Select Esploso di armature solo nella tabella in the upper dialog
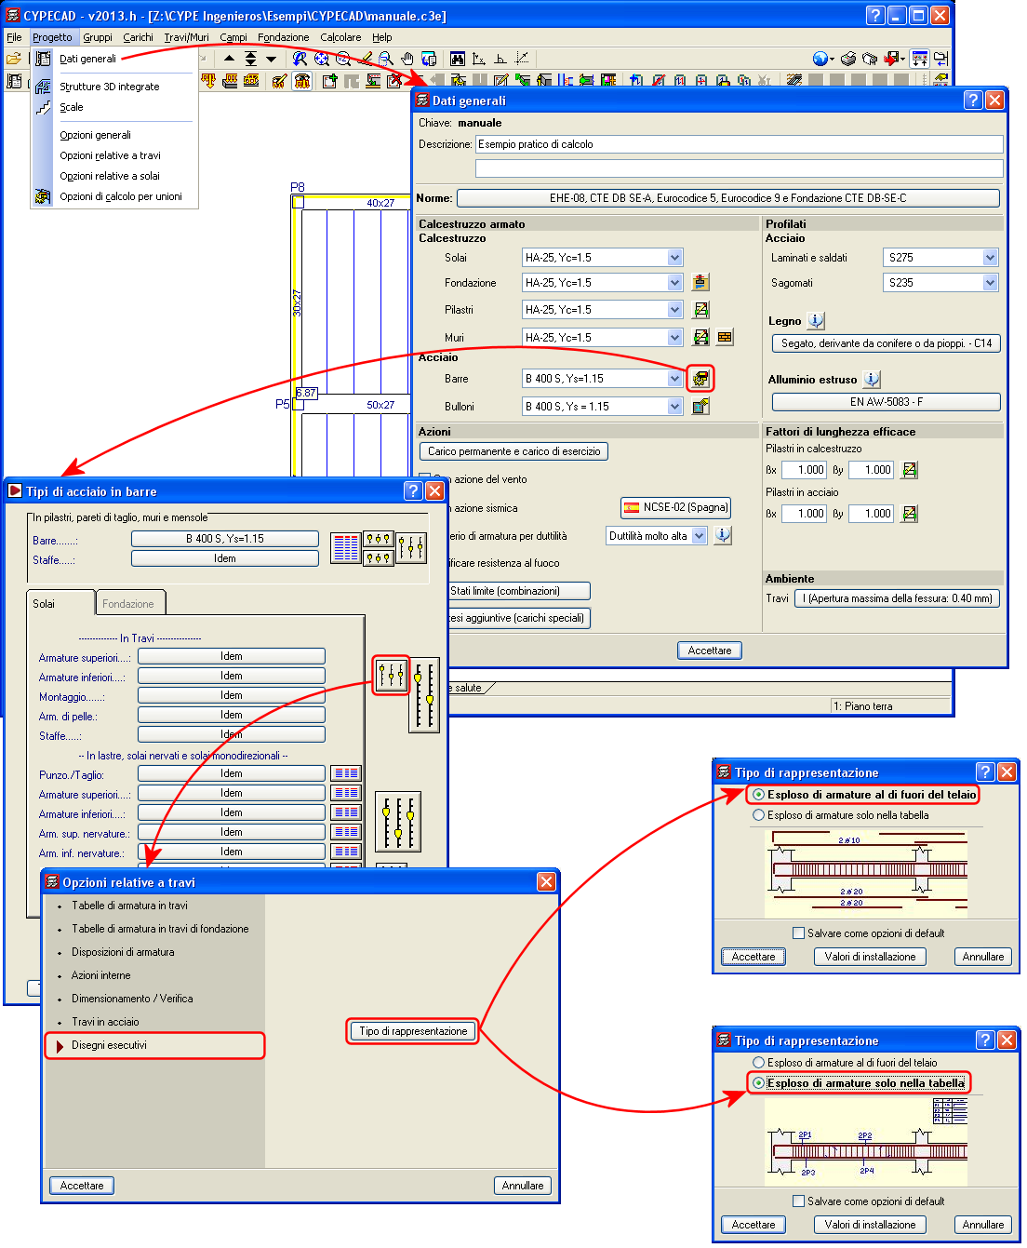1027x1248 pixels. (841, 815)
